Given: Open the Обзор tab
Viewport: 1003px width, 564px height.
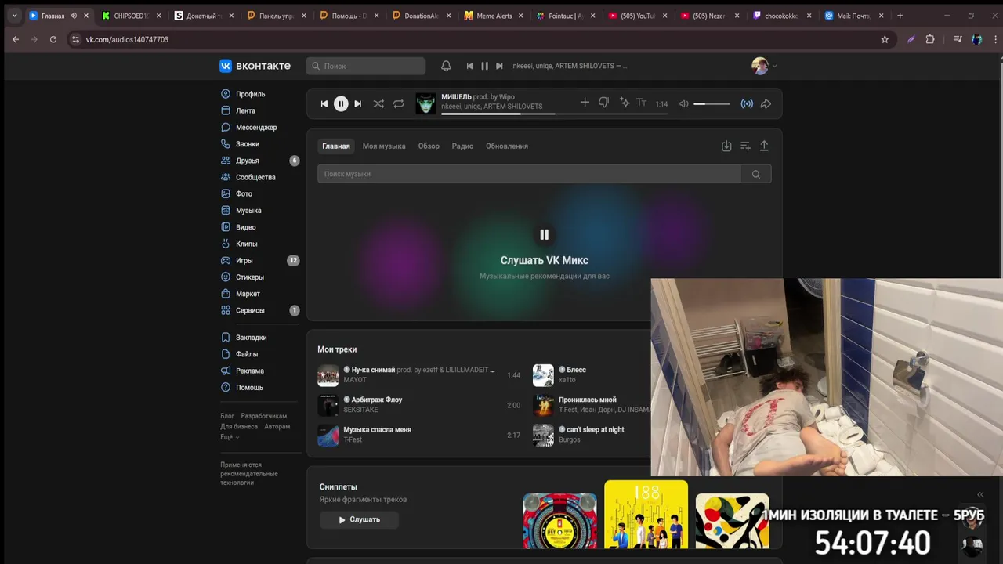Looking at the screenshot, I should click(429, 146).
